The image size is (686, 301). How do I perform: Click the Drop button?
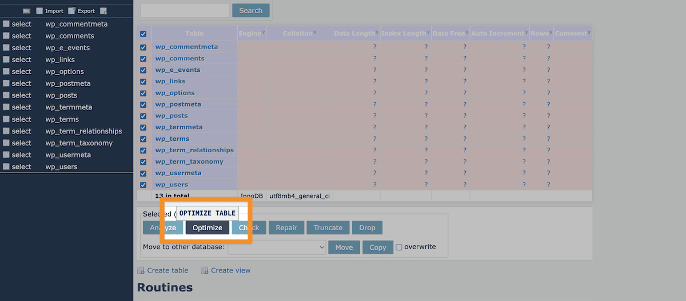click(x=367, y=227)
